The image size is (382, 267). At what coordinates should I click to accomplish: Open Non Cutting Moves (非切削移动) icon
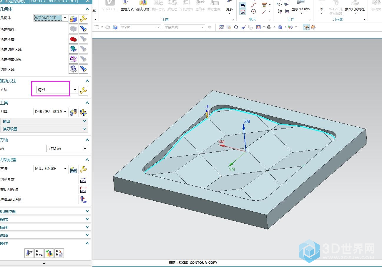click(x=83, y=189)
